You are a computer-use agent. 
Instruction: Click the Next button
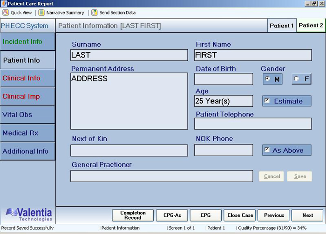[307, 215]
